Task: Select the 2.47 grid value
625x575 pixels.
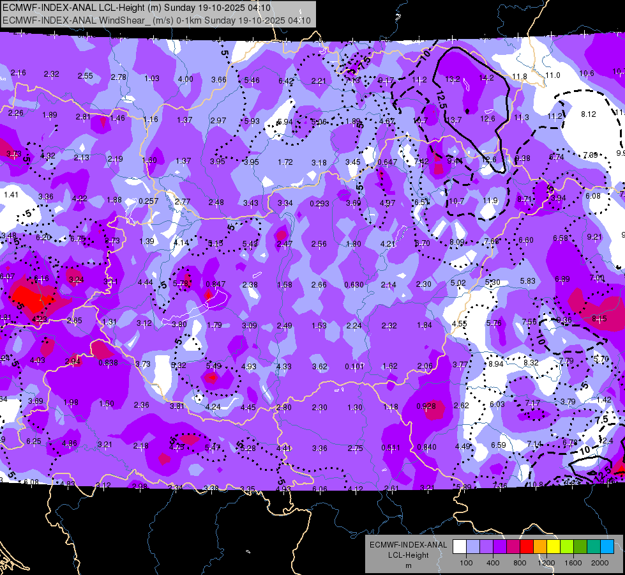Action: pyautogui.click(x=285, y=243)
